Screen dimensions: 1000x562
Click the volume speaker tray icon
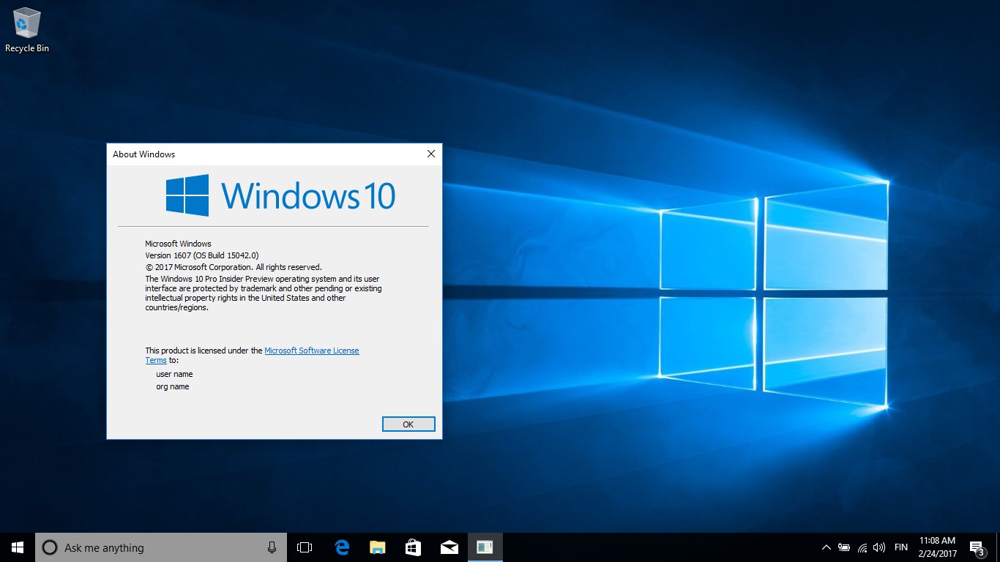[x=879, y=547]
